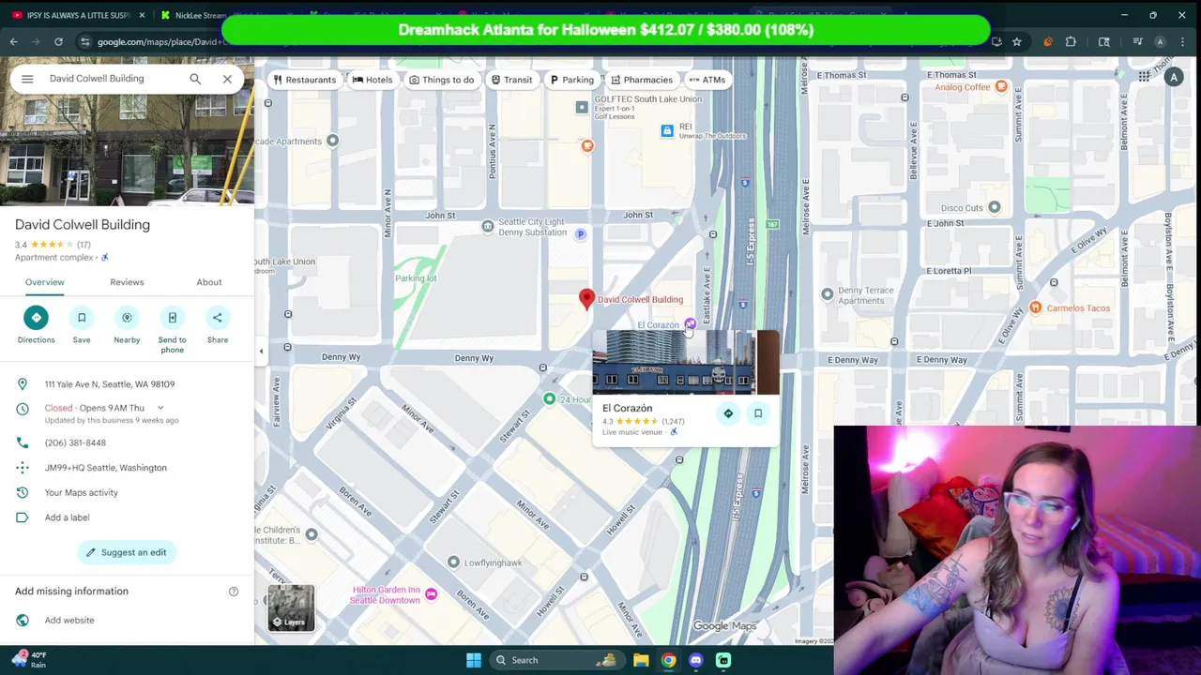
Task: Click the search magnifier icon
Action: tap(195, 79)
